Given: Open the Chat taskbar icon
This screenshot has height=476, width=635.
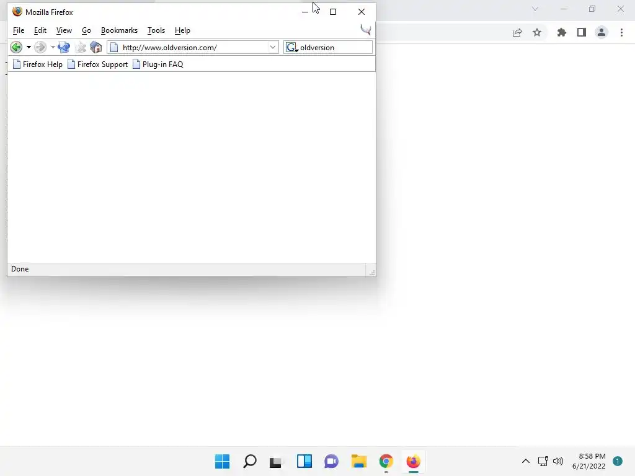Looking at the screenshot, I should 331,461.
